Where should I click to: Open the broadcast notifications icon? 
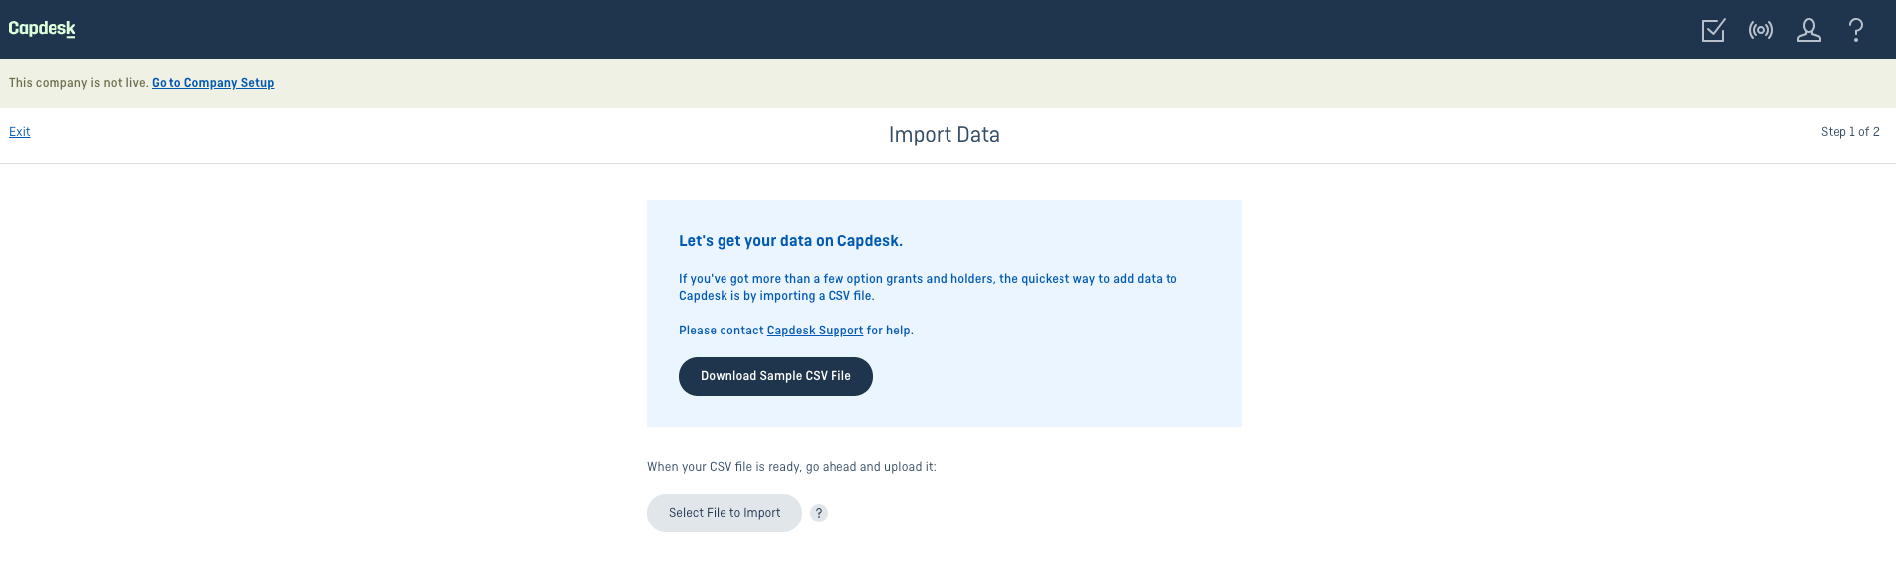(x=1761, y=30)
